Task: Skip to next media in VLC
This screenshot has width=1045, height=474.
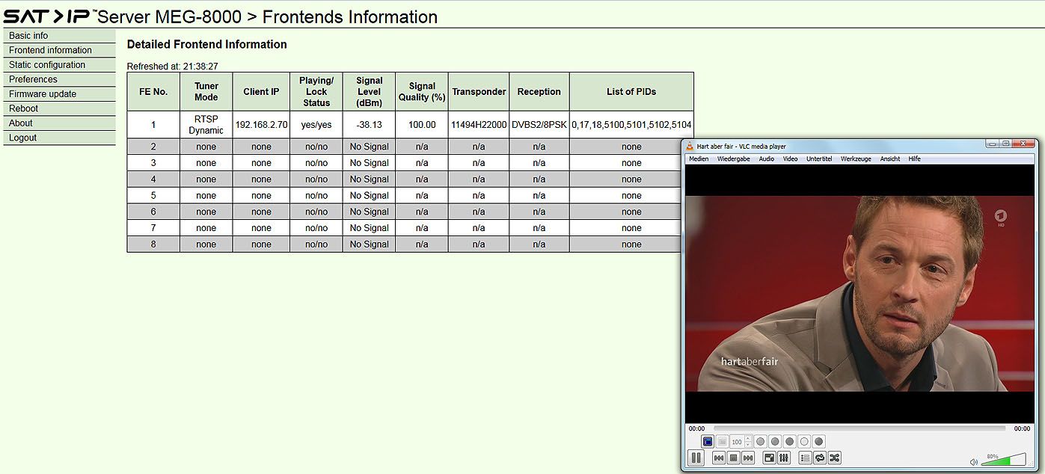Action: point(748,458)
